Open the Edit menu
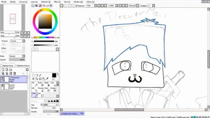Viewport: 210px width, 118px height. [12, 2]
